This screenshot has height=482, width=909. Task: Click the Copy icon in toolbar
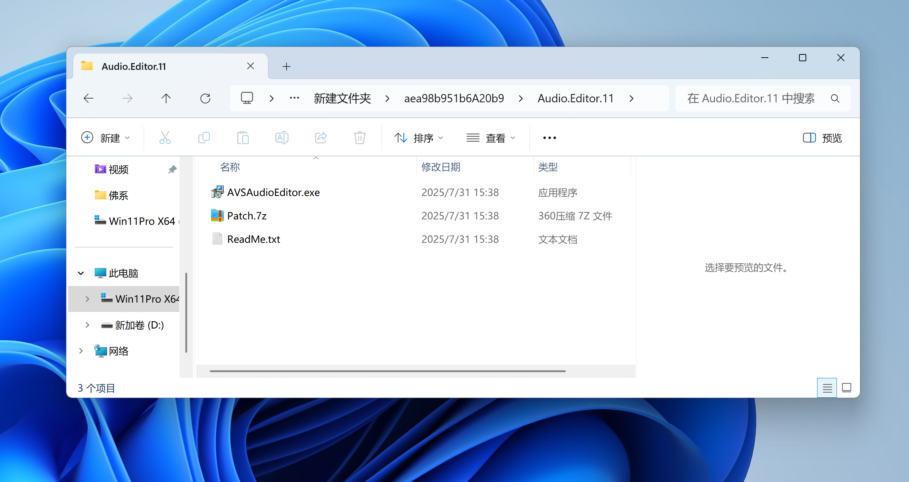[x=204, y=138]
